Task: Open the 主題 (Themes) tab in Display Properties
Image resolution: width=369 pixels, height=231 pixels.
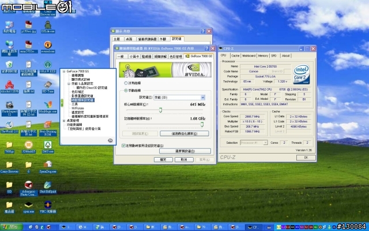Action: click(117, 39)
